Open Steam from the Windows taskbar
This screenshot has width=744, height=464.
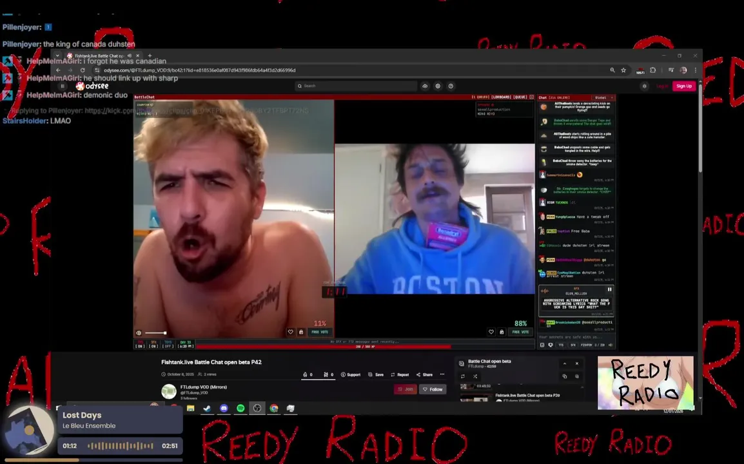(x=208, y=408)
